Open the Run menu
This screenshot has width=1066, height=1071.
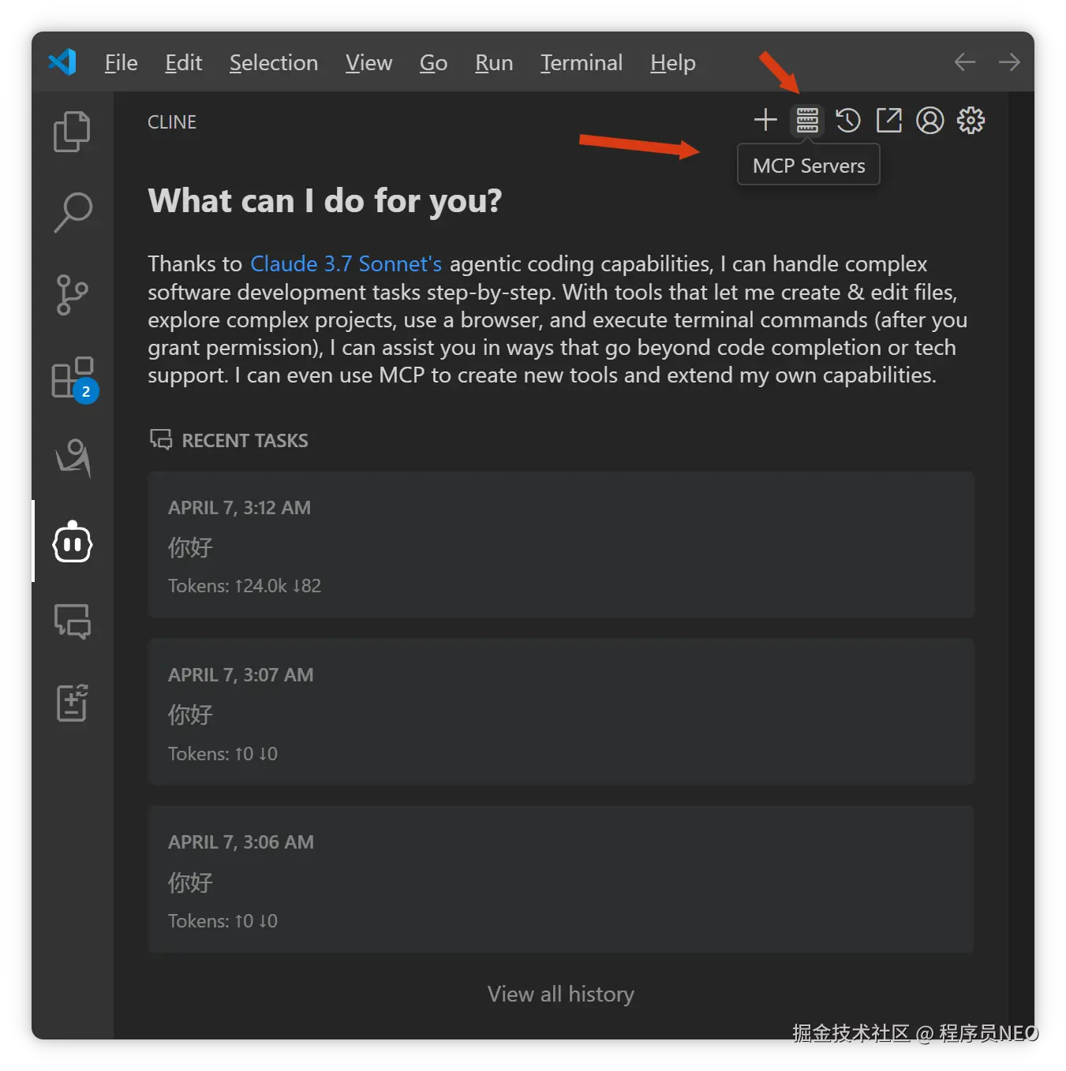click(x=494, y=63)
